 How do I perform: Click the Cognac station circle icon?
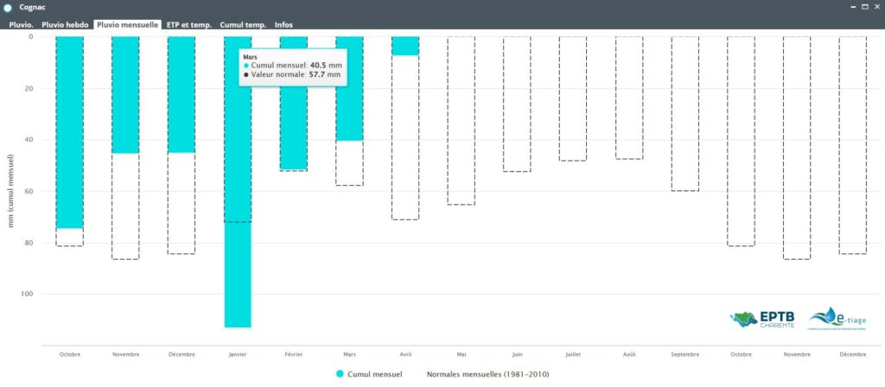(x=8, y=8)
